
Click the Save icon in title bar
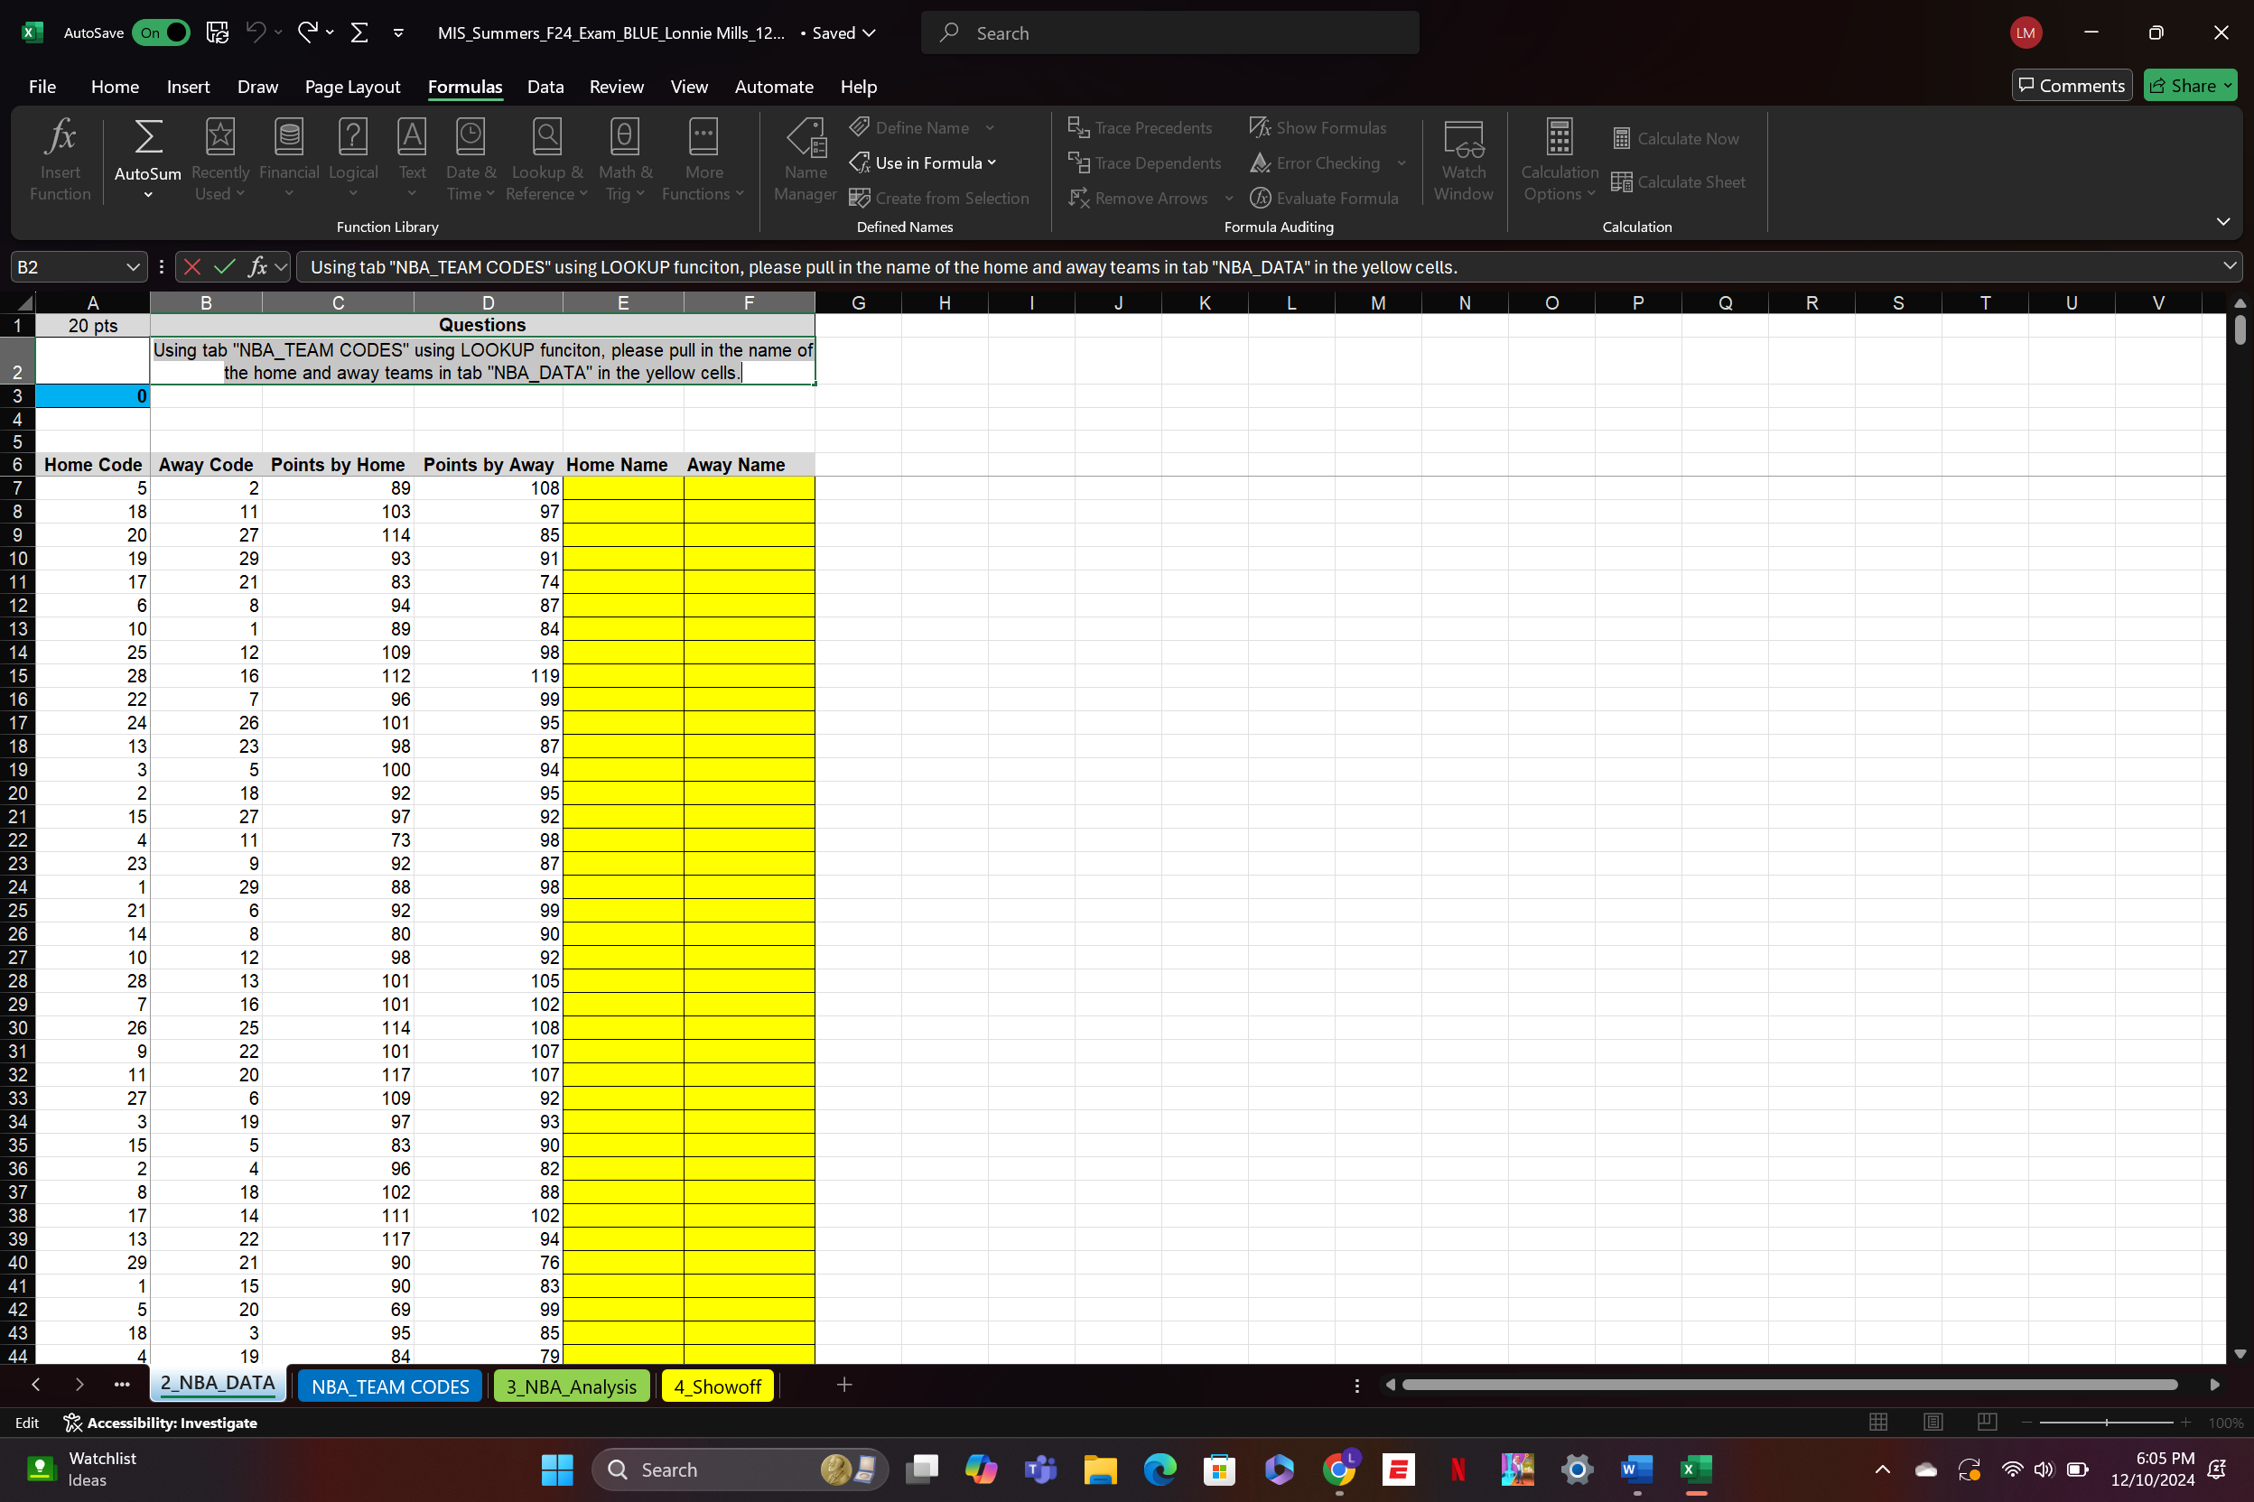218,32
